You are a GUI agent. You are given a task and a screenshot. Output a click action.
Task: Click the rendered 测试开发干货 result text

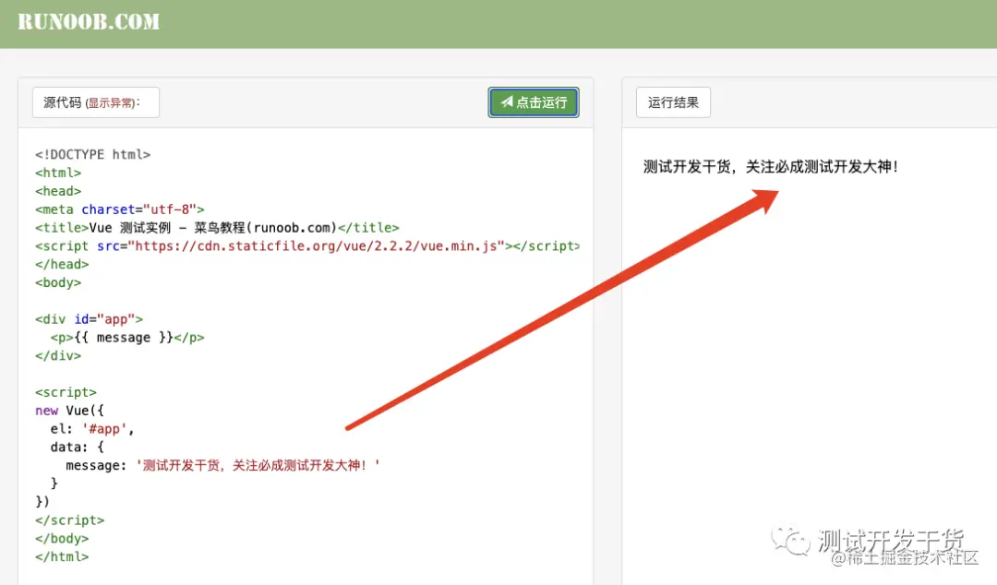click(771, 167)
